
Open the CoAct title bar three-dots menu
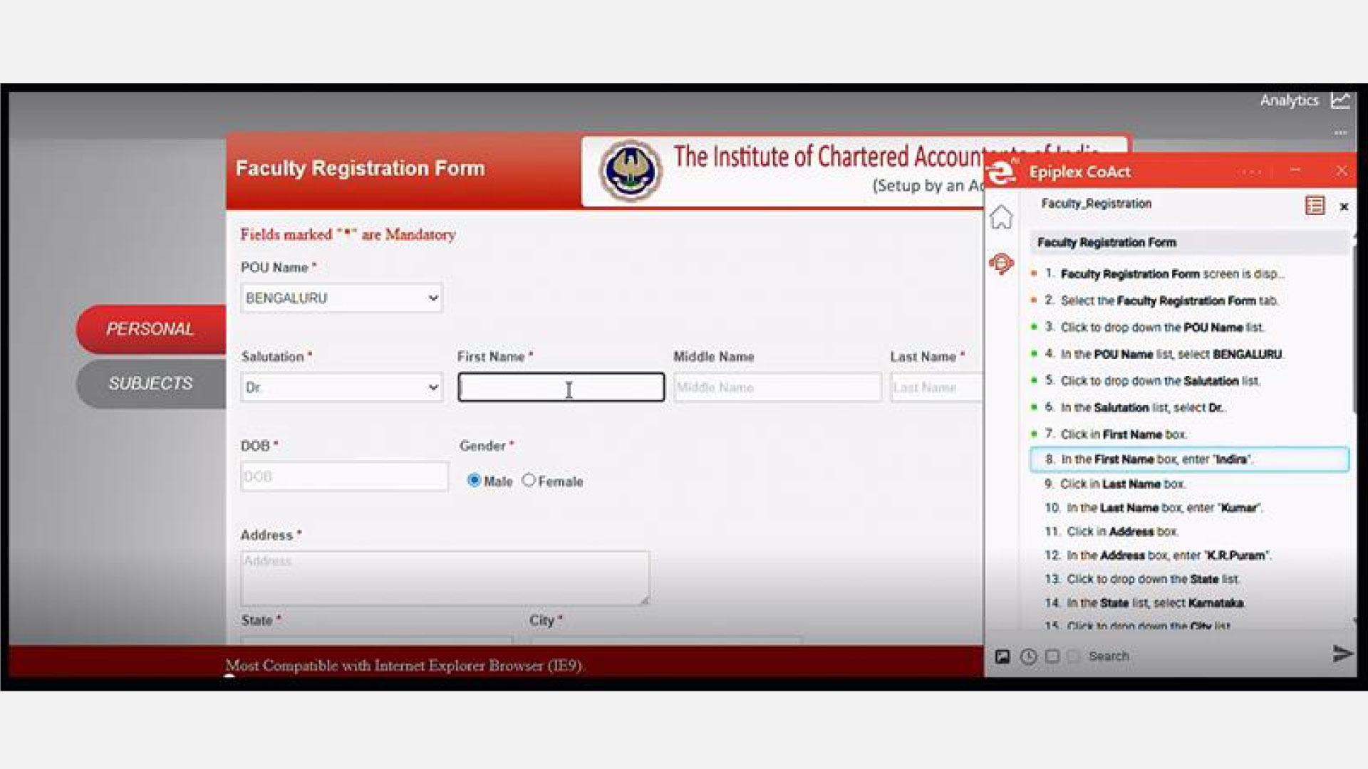pos(1251,172)
